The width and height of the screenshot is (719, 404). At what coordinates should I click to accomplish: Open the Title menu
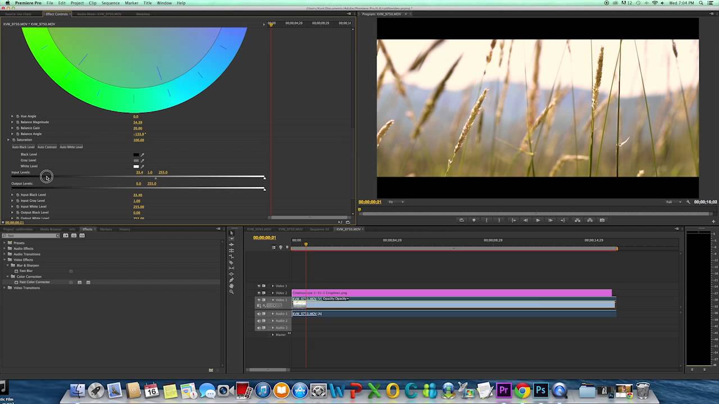pos(148,3)
